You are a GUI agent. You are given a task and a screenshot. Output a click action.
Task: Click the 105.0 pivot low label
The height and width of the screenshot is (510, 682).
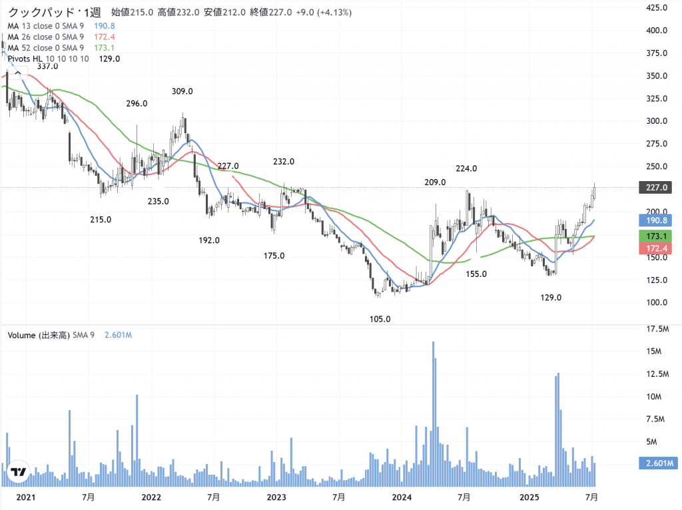(x=380, y=319)
